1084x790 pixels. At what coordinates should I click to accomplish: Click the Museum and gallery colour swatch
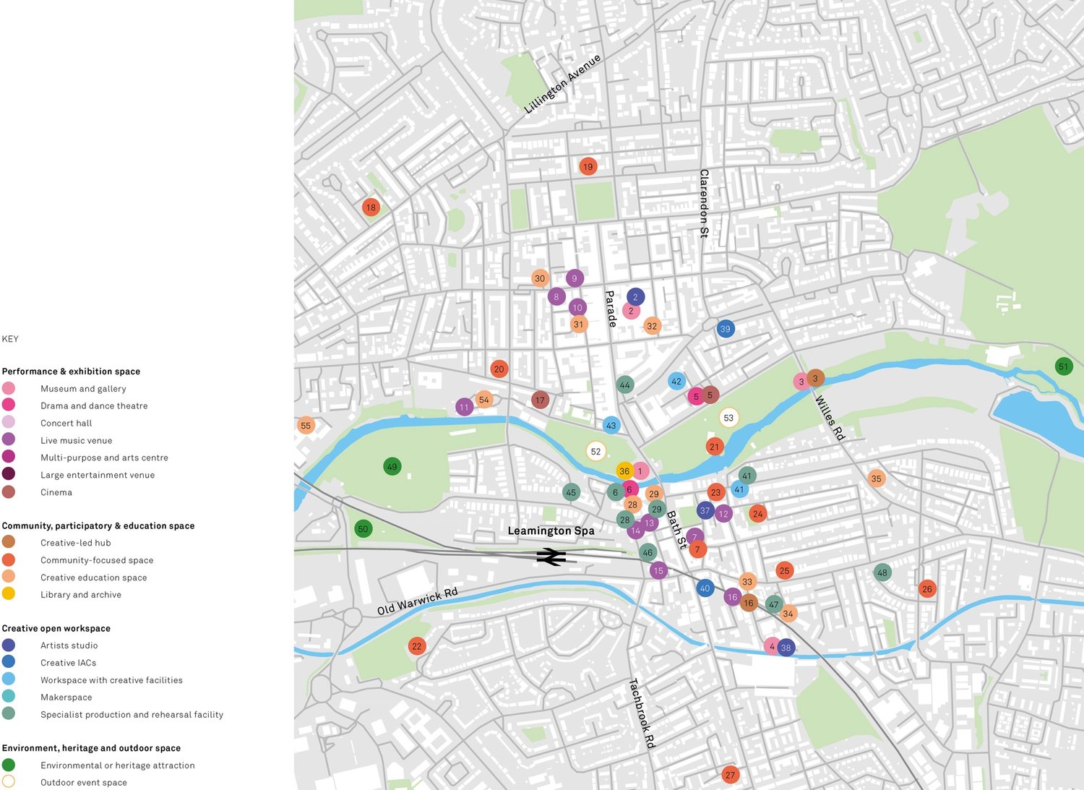(9, 389)
